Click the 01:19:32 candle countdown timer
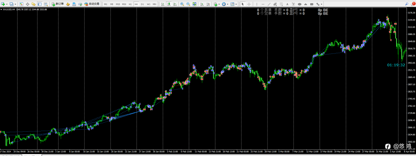 pyautogui.click(x=396, y=65)
